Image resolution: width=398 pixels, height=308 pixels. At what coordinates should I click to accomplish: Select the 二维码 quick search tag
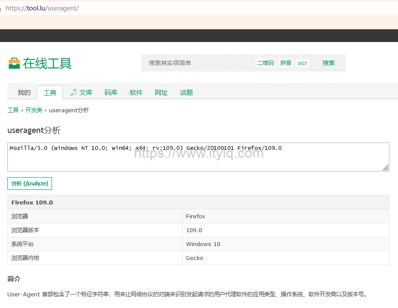coord(265,63)
